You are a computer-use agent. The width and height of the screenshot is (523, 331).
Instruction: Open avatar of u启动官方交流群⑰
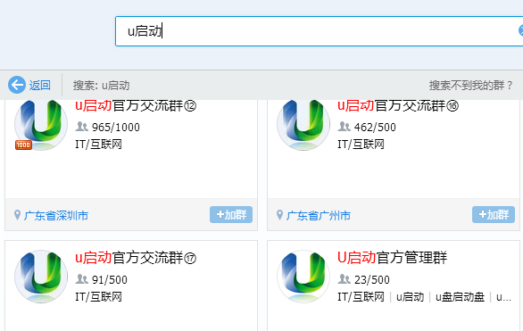(41, 277)
